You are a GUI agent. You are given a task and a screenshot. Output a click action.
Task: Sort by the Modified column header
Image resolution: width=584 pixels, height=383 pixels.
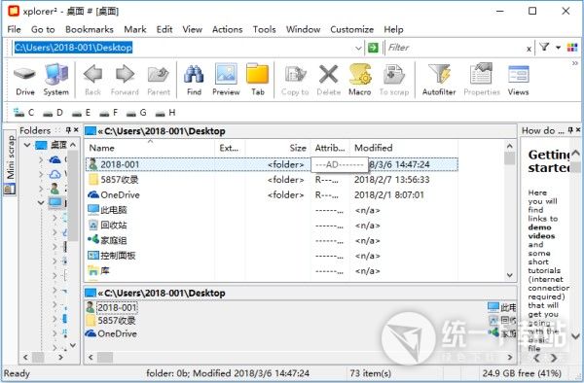(x=403, y=148)
